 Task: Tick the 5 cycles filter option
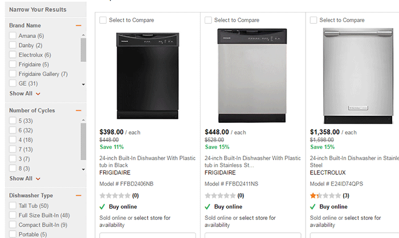(x=13, y=121)
